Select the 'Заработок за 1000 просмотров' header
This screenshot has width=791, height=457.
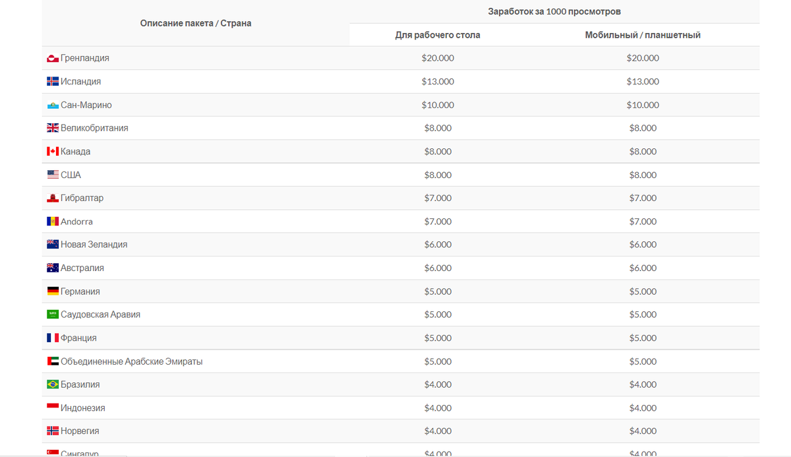coord(554,12)
